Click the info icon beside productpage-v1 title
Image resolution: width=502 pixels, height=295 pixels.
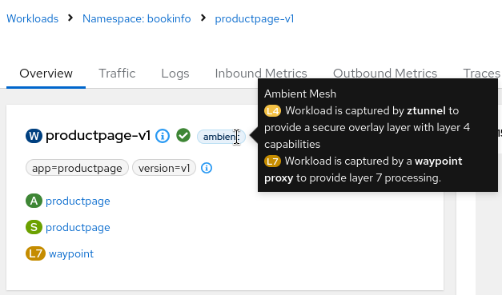pos(163,136)
